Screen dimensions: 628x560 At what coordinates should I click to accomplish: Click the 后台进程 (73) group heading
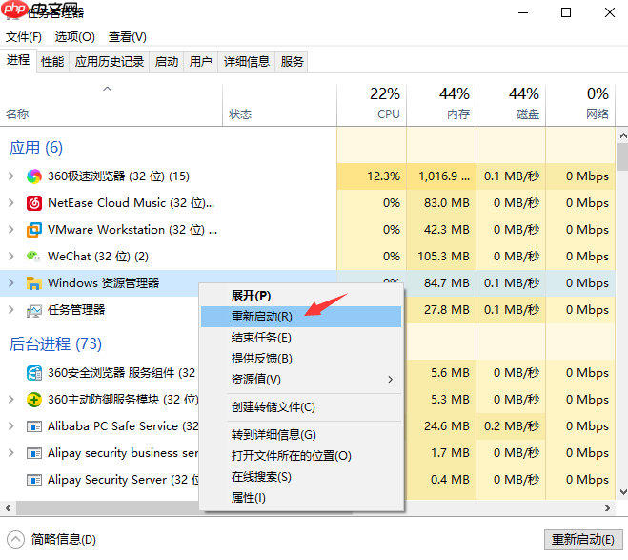click(55, 344)
